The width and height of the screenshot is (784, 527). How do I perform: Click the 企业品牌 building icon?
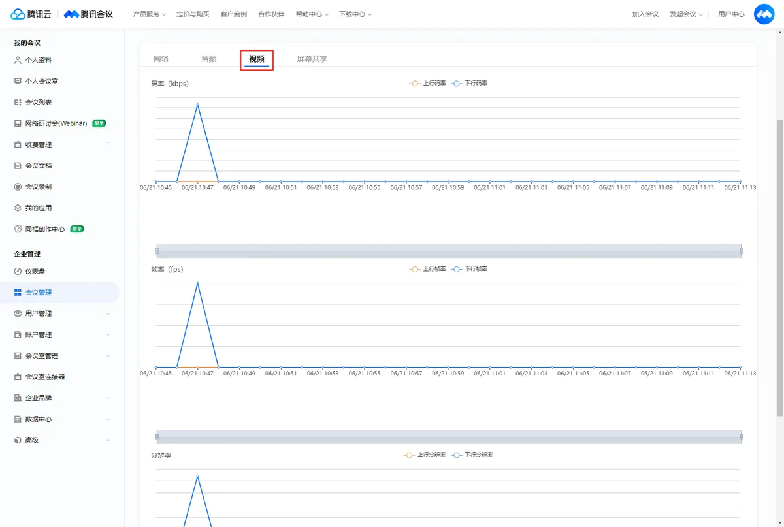click(x=18, y=398)
